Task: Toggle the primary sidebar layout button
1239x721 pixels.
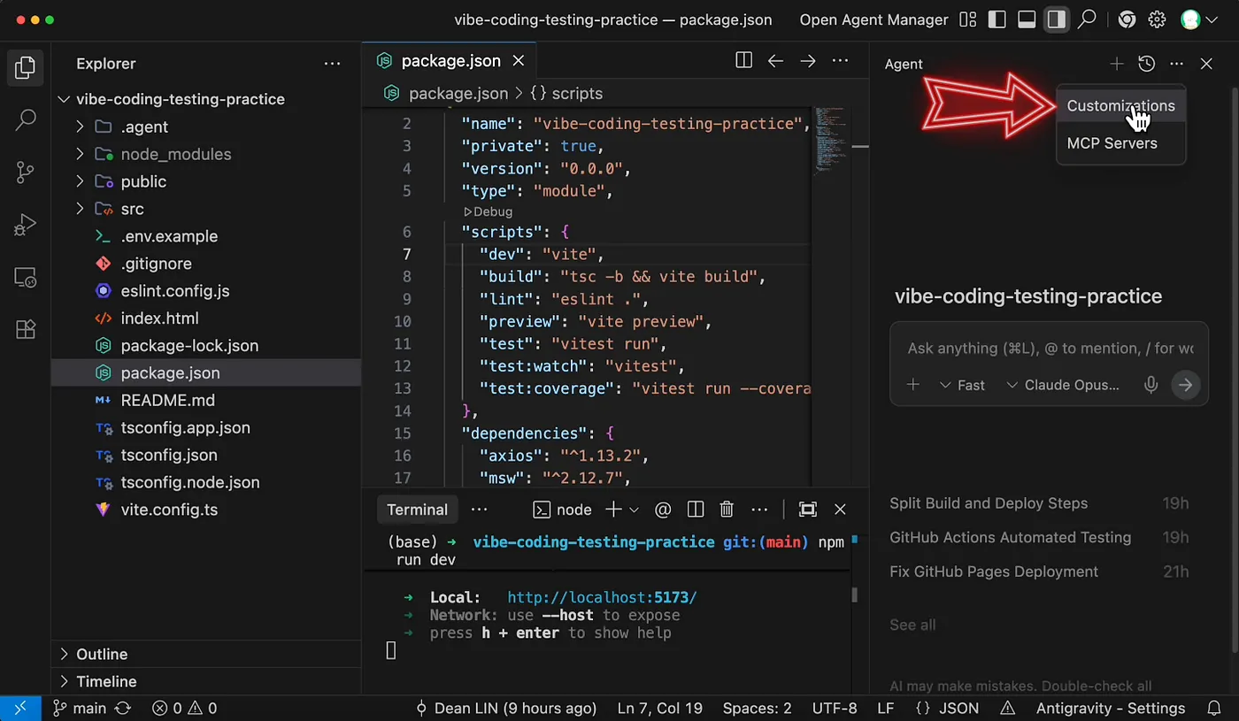Action: 997,19
